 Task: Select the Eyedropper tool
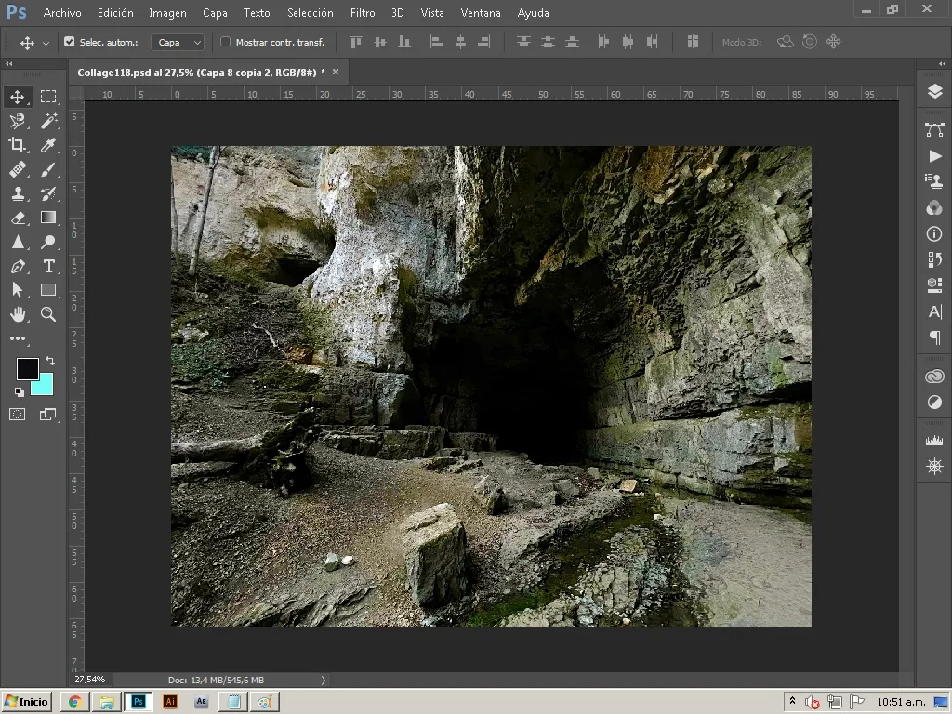click(x=48, y=145)
